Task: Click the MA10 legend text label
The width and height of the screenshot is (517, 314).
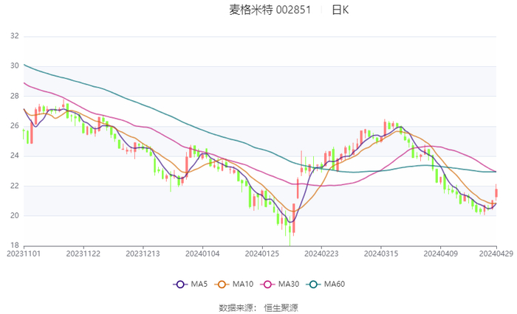Action: [x=243, y=285]
